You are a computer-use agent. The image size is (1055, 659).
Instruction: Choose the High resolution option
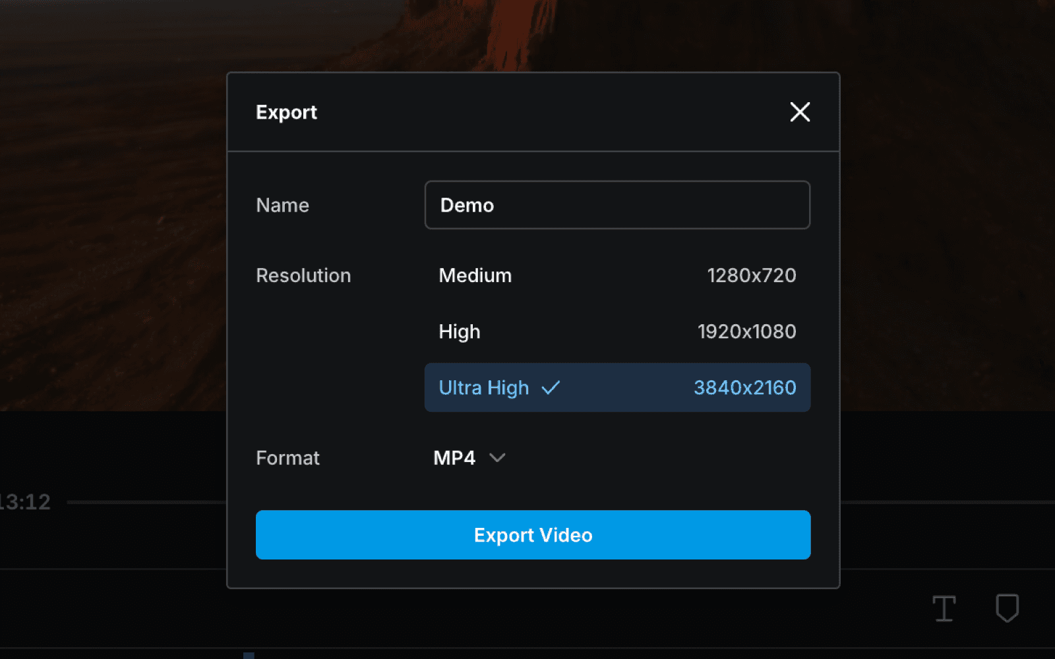pos(617,331)
